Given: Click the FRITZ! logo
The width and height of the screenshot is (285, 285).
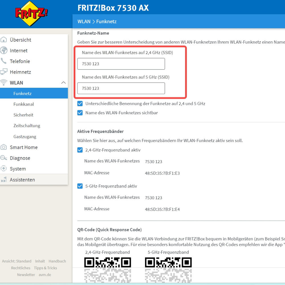Looking at the screenshot, I should pos(31,14).
